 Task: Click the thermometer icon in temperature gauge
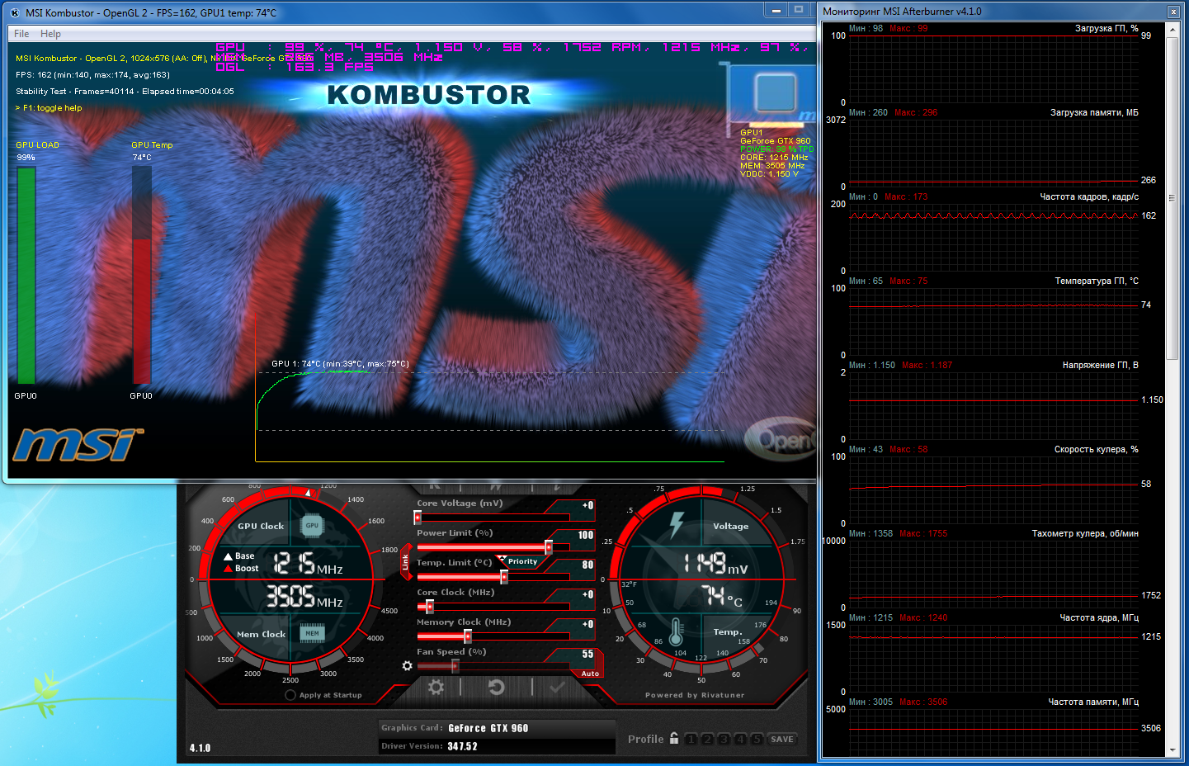click(x=677, y=632)
